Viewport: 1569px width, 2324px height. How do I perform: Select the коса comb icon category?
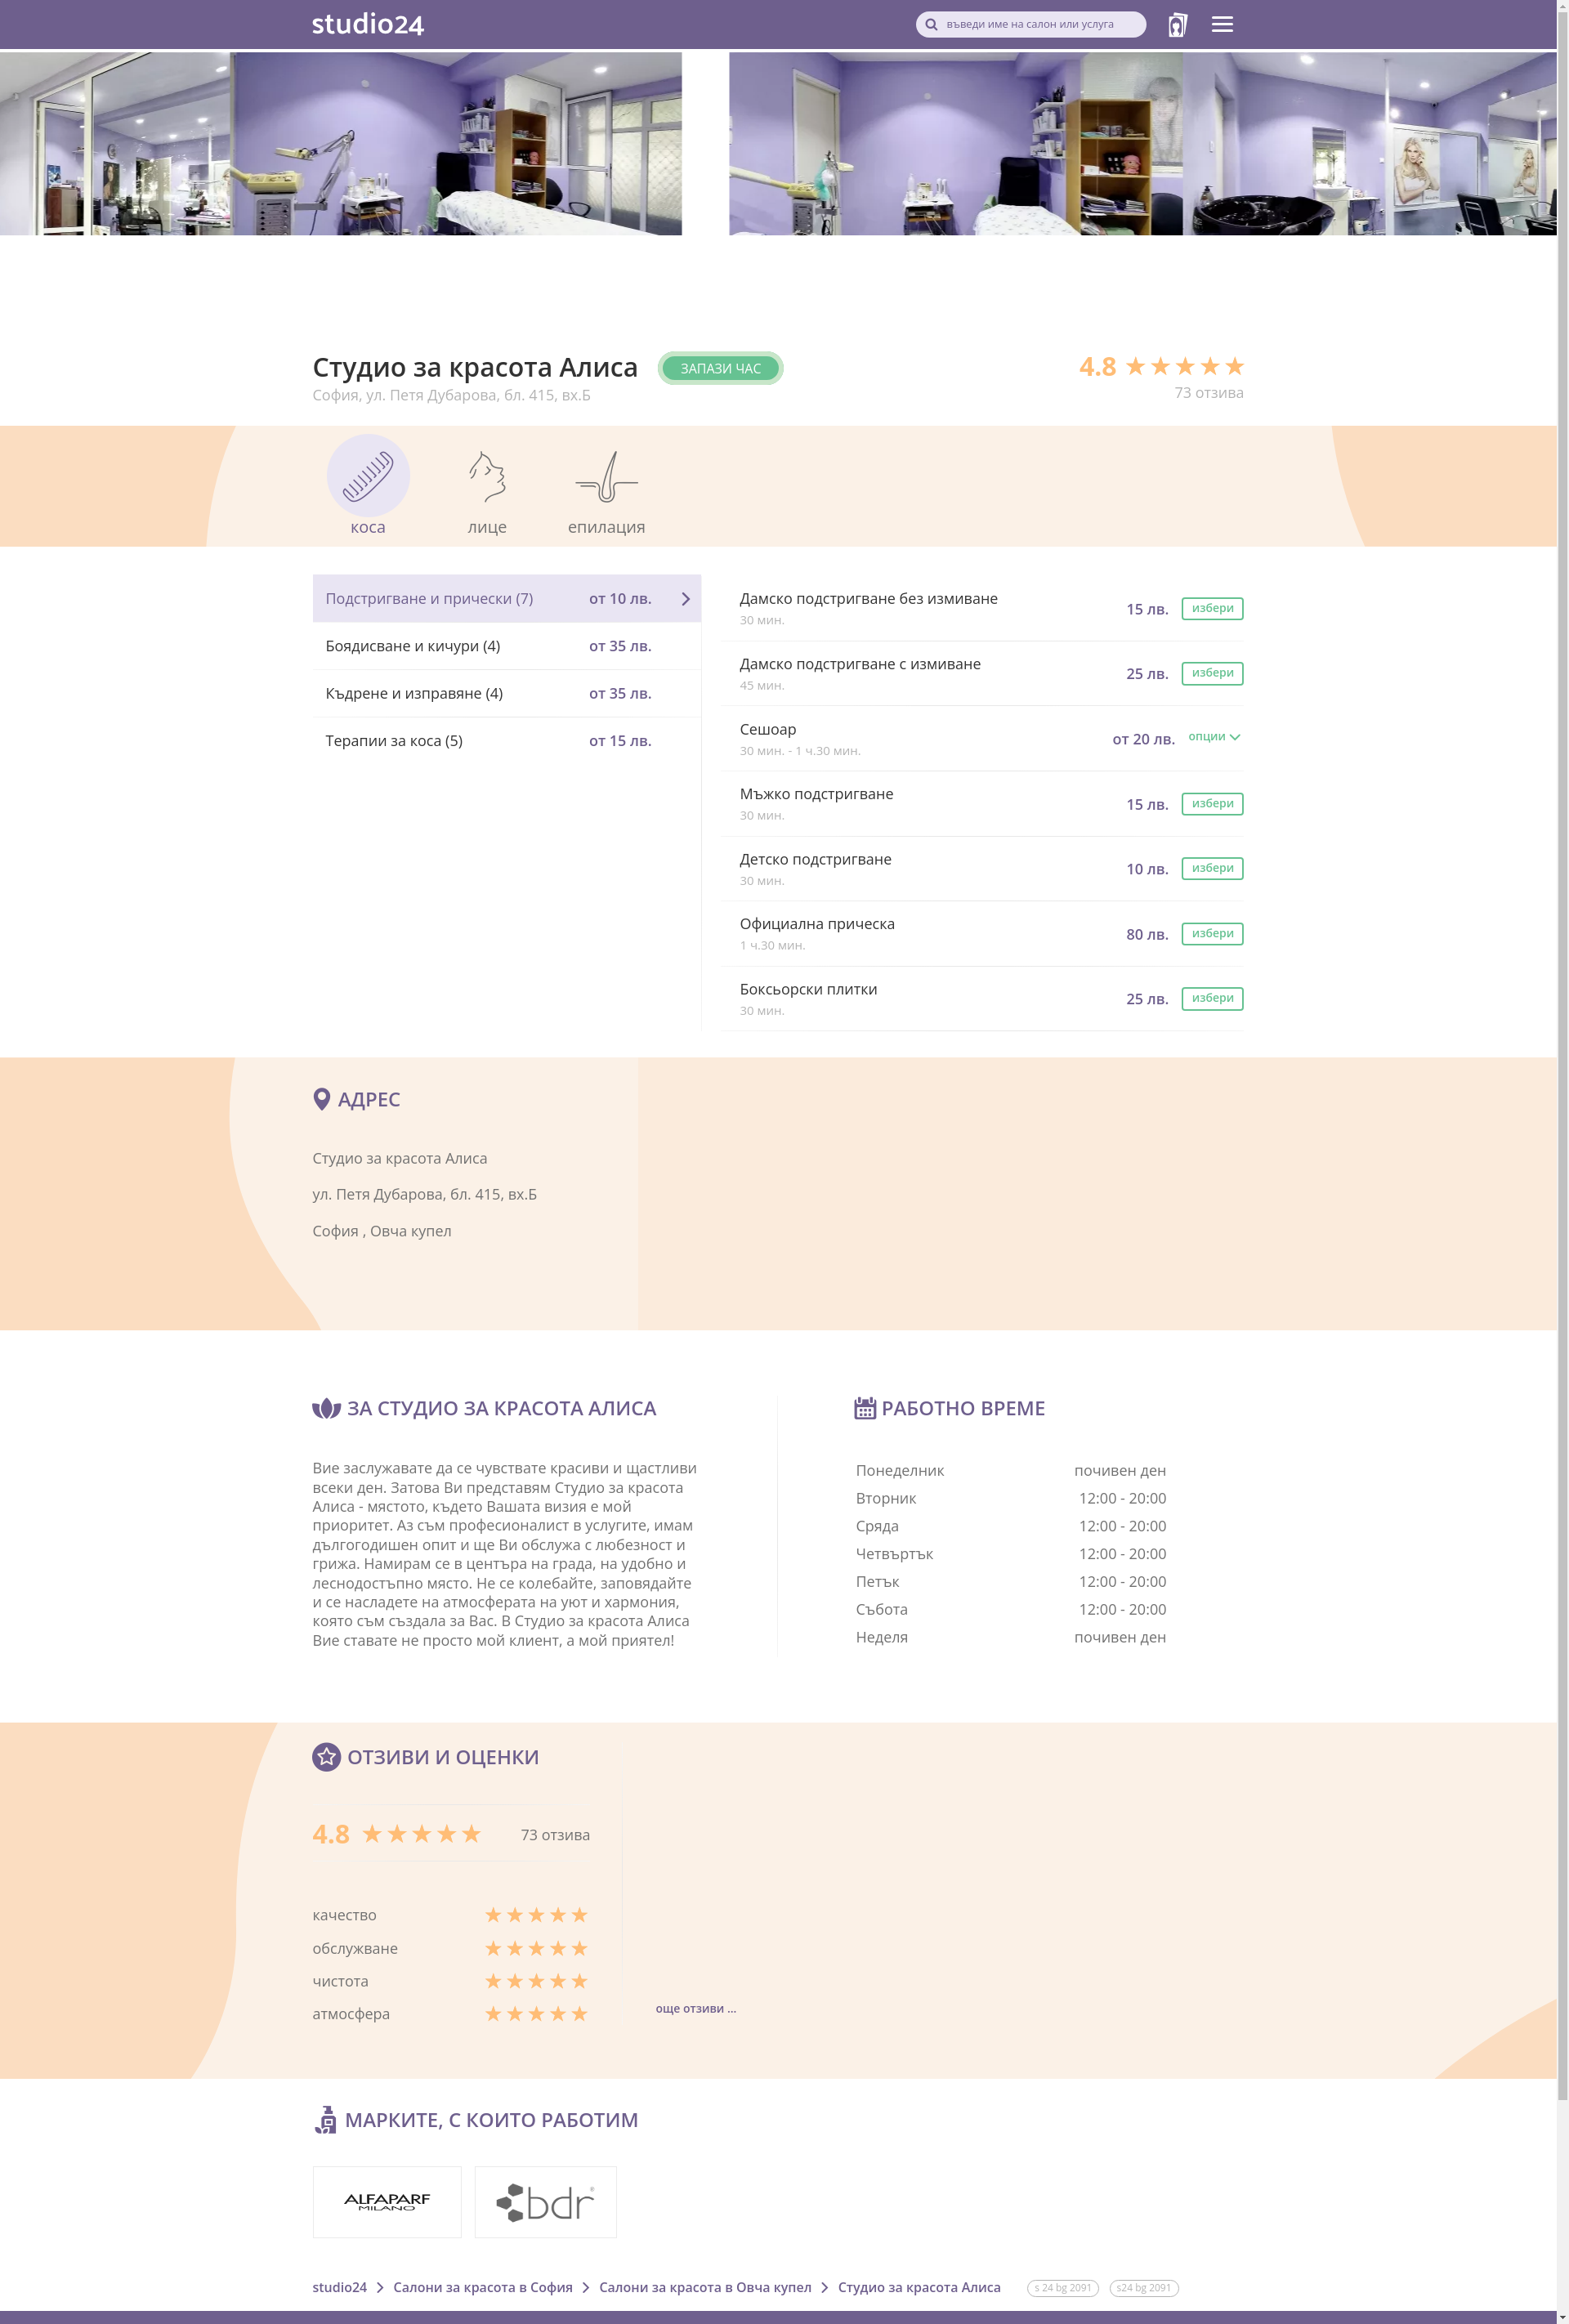pyautogui.click(x=368, y=476)
